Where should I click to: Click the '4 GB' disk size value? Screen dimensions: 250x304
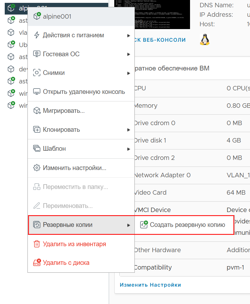[x=234, y=140]
